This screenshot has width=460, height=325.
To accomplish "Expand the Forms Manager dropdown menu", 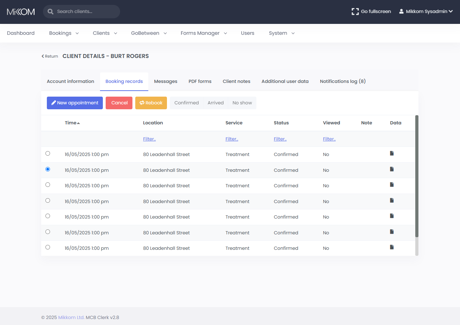I will click(x=204, y=33).
